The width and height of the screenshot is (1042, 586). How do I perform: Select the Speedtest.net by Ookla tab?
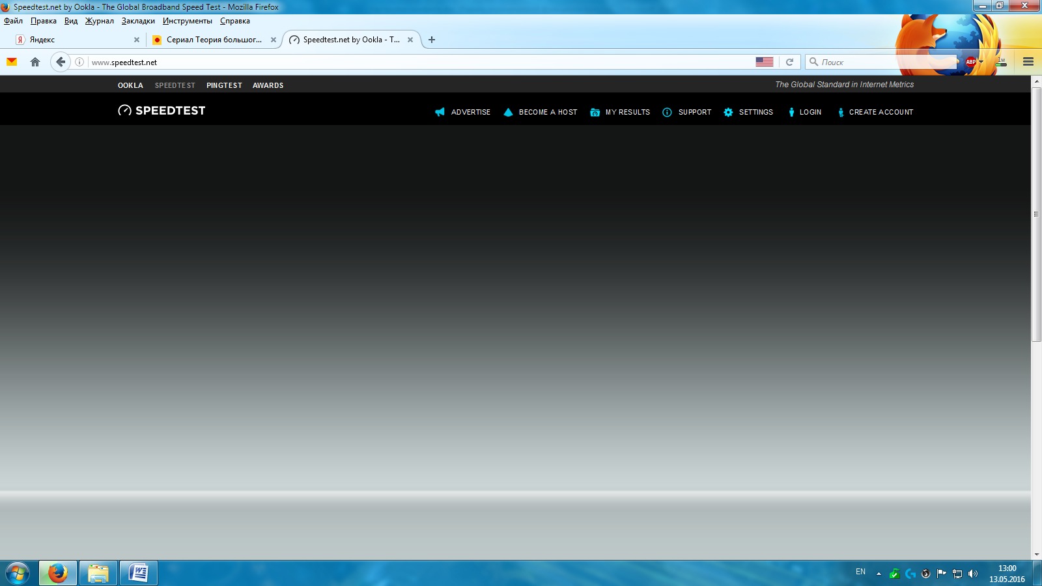pyautogui.click(x=352, y=40)
